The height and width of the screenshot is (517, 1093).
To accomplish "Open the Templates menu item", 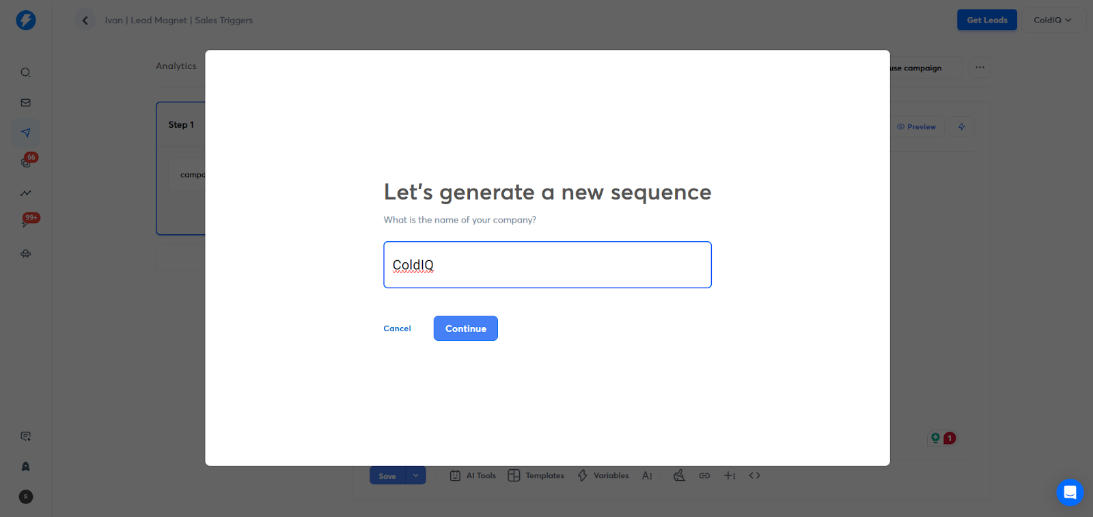I will tap(536, 475).
